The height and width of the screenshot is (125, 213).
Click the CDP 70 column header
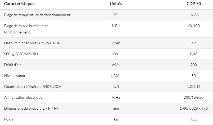[193, 4]
